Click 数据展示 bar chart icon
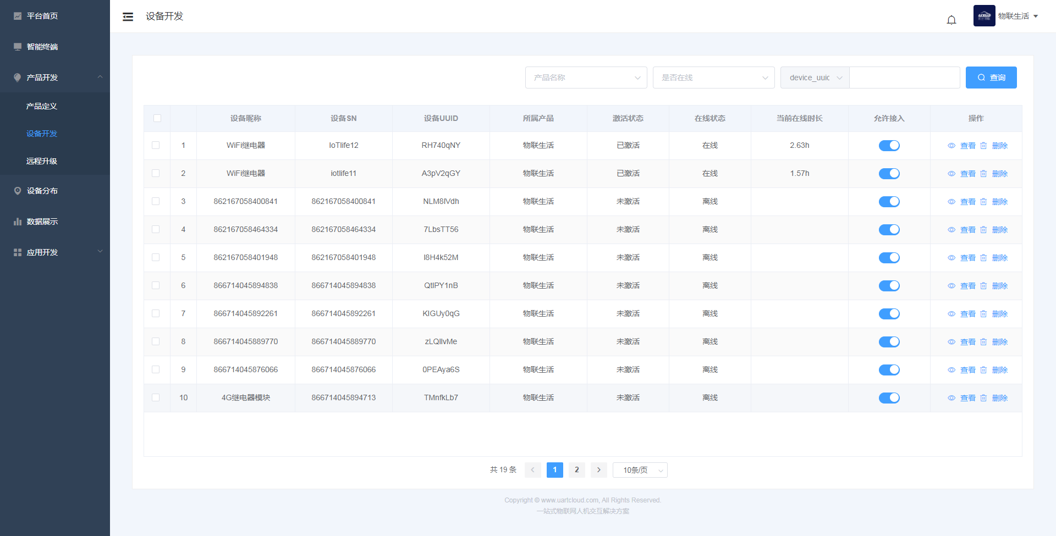The image size is (1056, 536). tap(18, 222)
